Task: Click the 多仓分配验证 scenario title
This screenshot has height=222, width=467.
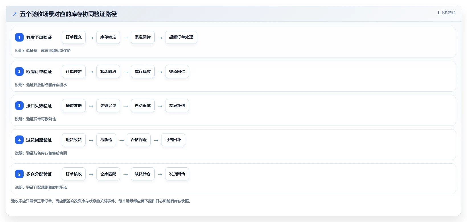Action: click(39, 174)
